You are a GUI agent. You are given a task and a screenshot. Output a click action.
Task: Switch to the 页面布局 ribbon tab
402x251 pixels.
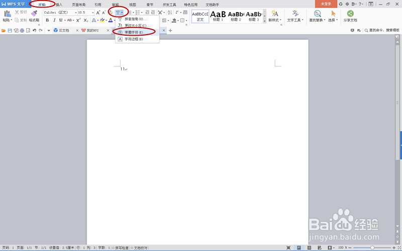pos(78,5)
